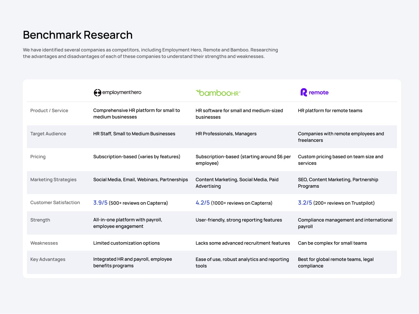Click 'Best for global remote teams, legal compliance'
419x314 pixels.
tap(336, 263)
